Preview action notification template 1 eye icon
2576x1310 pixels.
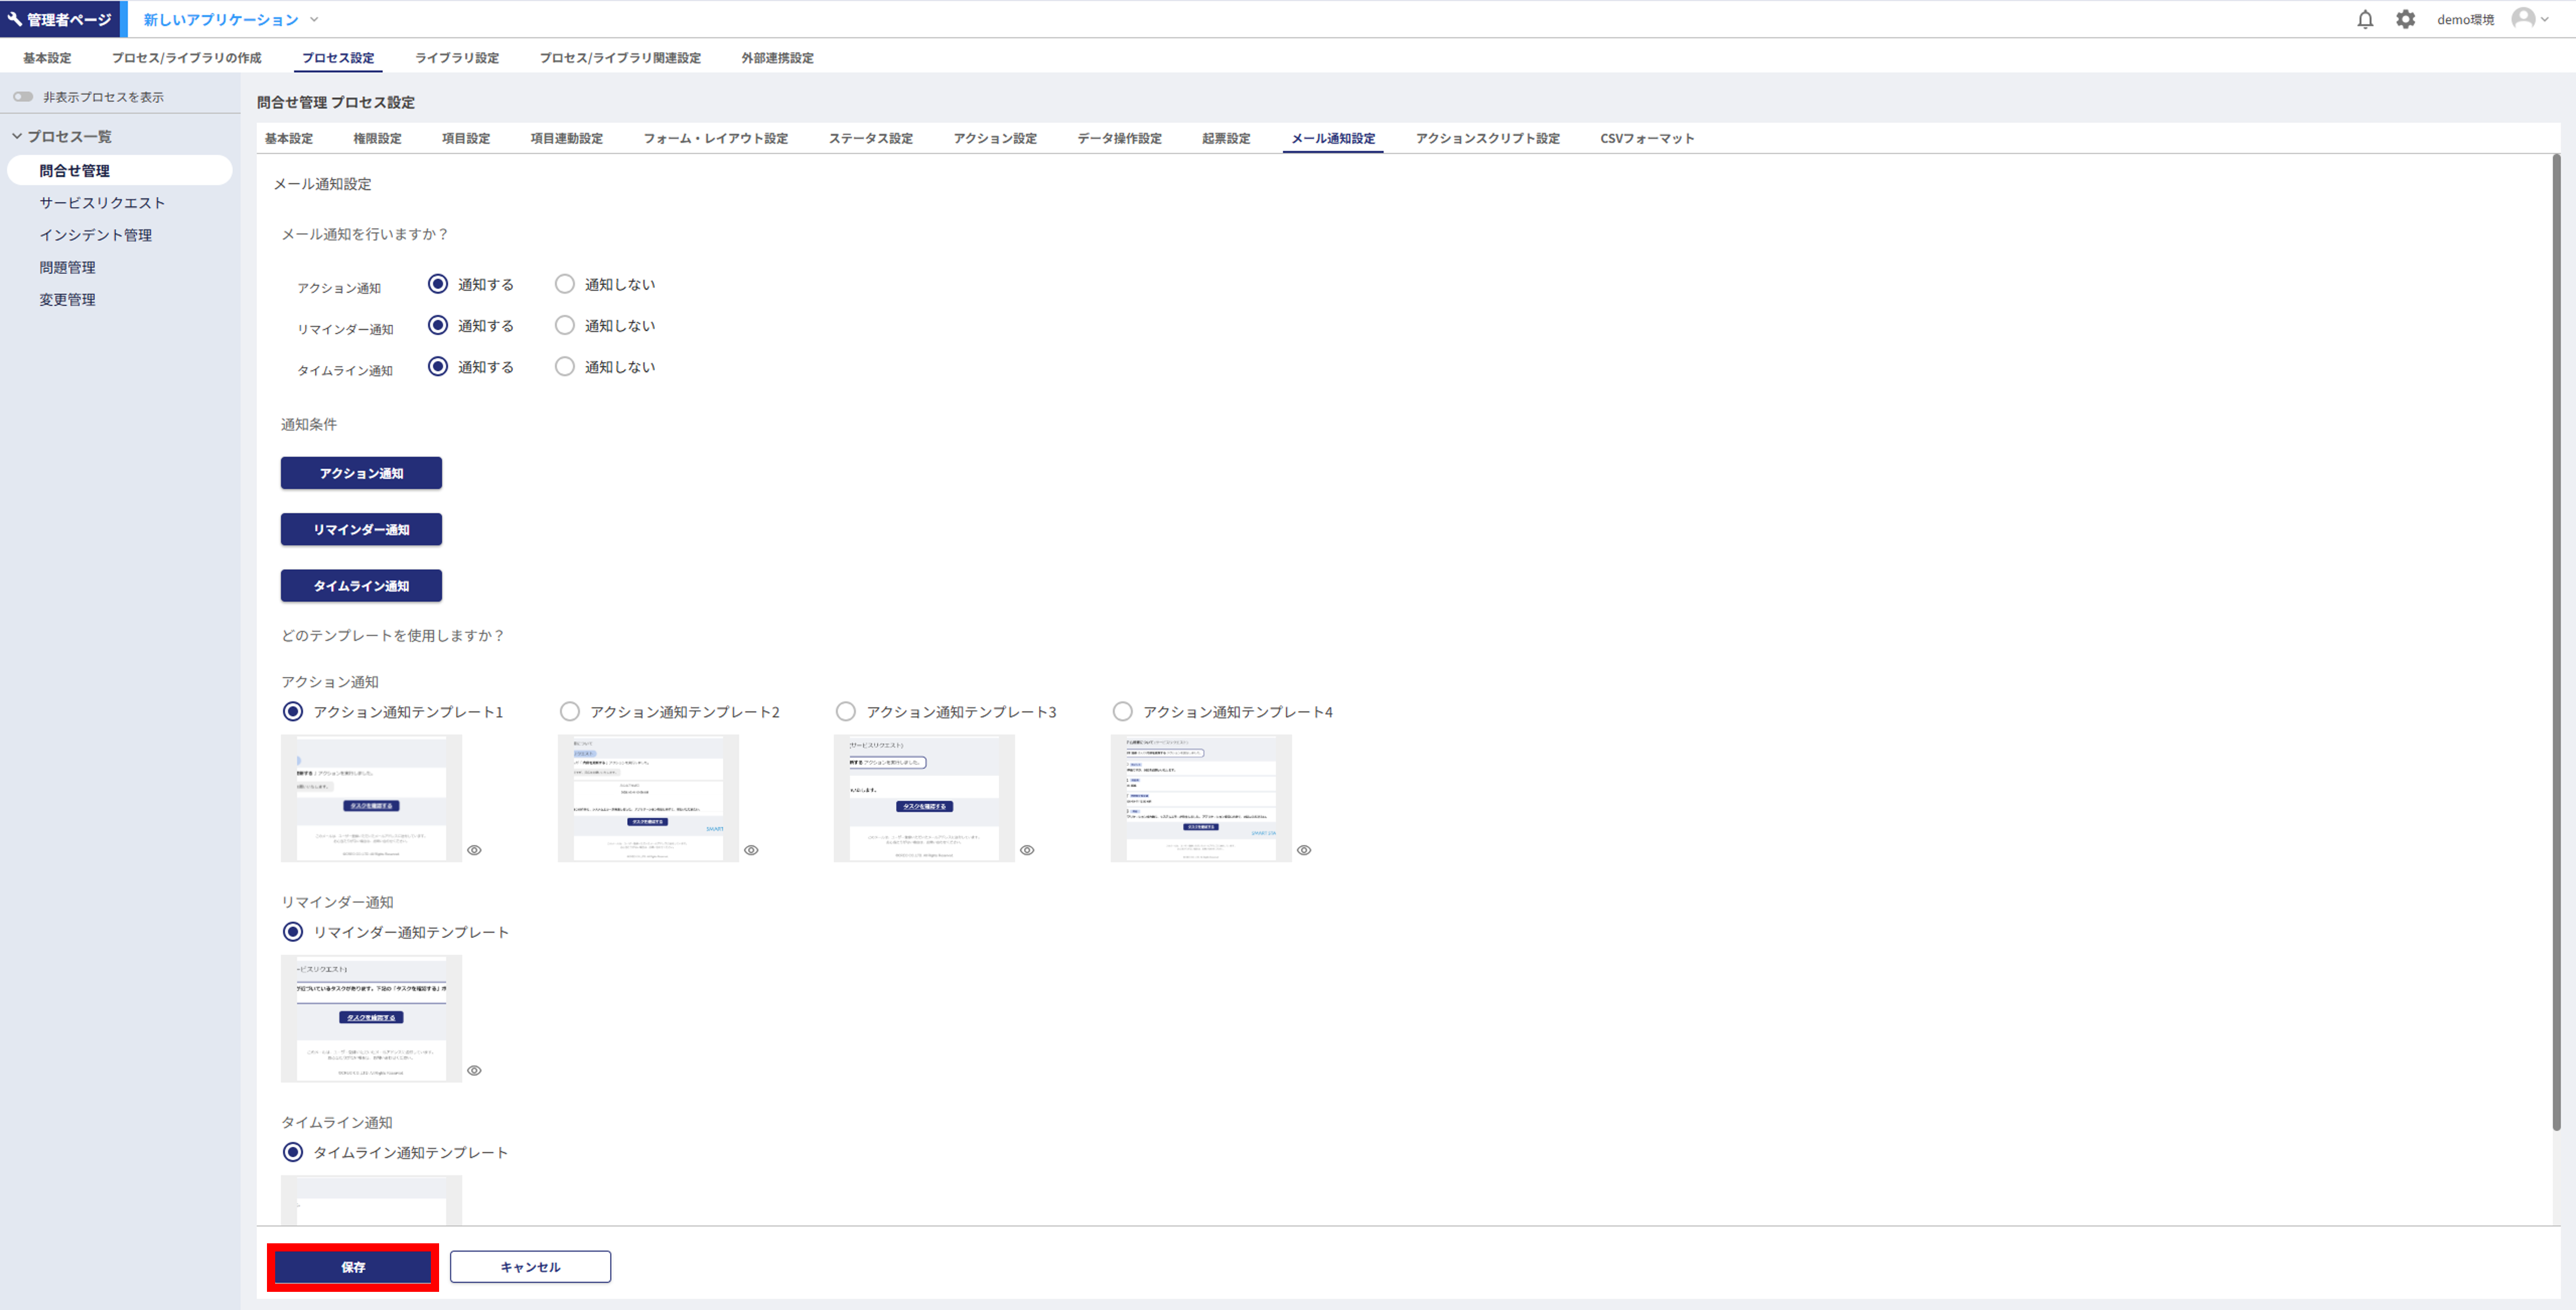[x=474, y=850]
